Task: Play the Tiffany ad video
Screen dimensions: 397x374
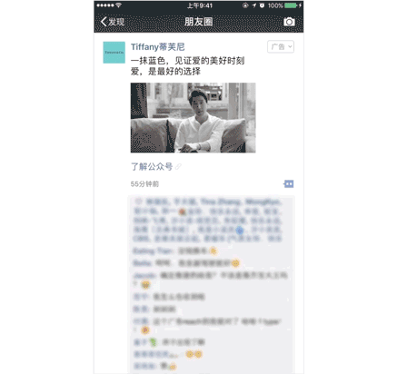Action: [193, 118]
